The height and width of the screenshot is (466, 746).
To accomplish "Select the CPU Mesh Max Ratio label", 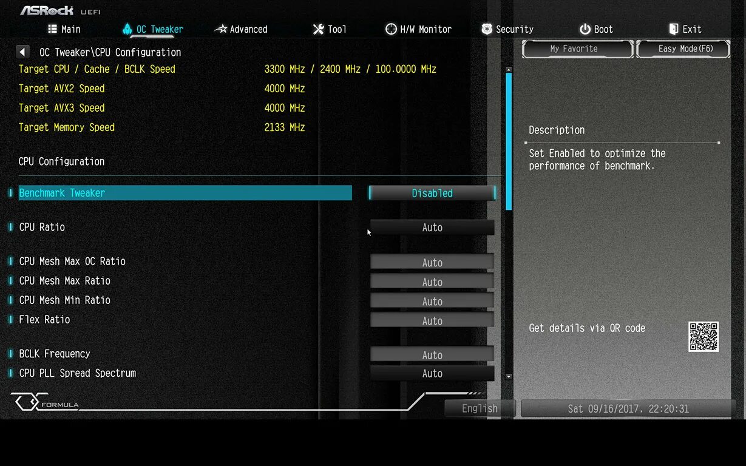I will 64,281.
